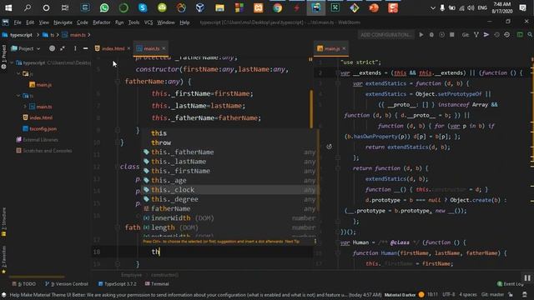Click the Git update project icon
534x300 pixels.
pyautogui.click(x=476, y=35)
